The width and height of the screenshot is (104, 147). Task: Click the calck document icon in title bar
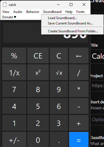pyautogui.click(x=5, y=4)
